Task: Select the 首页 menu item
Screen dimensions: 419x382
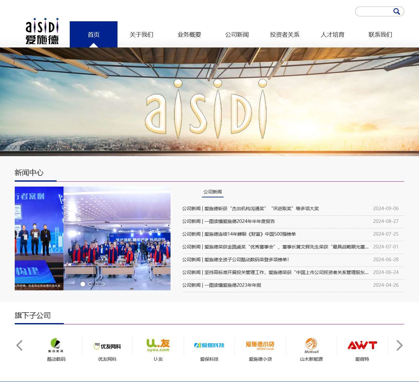Action: (x=94, y=34)
